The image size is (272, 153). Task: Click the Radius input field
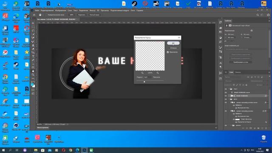pyautogui.click(x=147, y=77)
